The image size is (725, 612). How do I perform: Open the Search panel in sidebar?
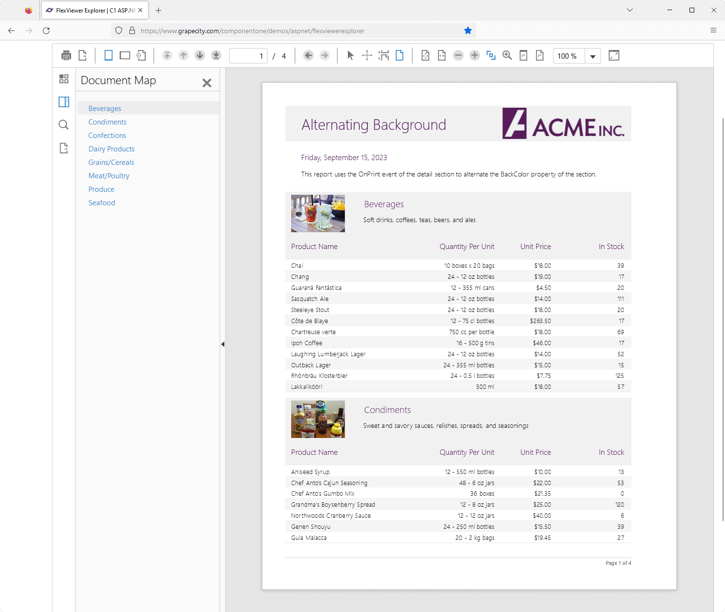[x=63, y=125]
